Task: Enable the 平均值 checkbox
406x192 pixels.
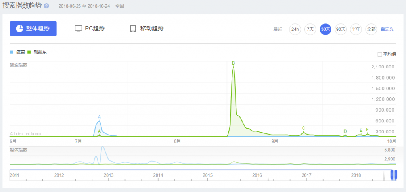Action: pyautogui.click(x=380, y=54)
